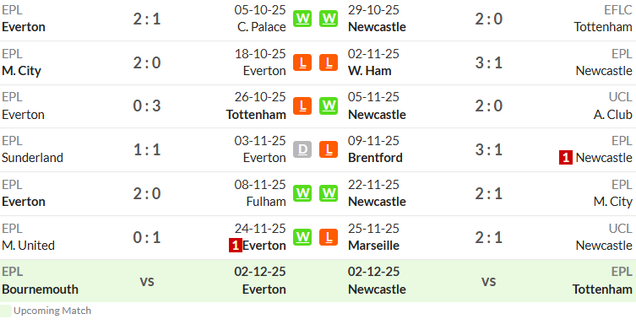Click the red card icon beside Newcastle 09-11-25

[x=566, y=157]
